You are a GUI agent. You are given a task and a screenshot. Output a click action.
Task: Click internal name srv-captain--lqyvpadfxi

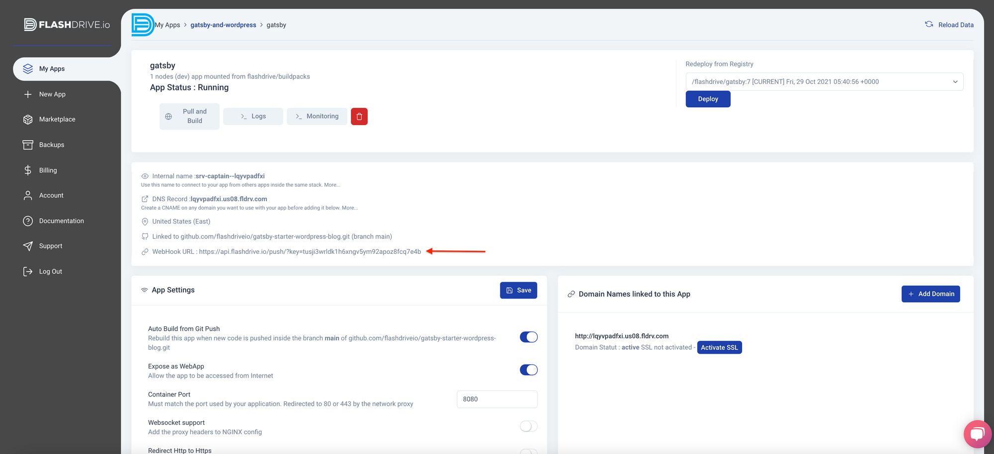tap(230, 176)
